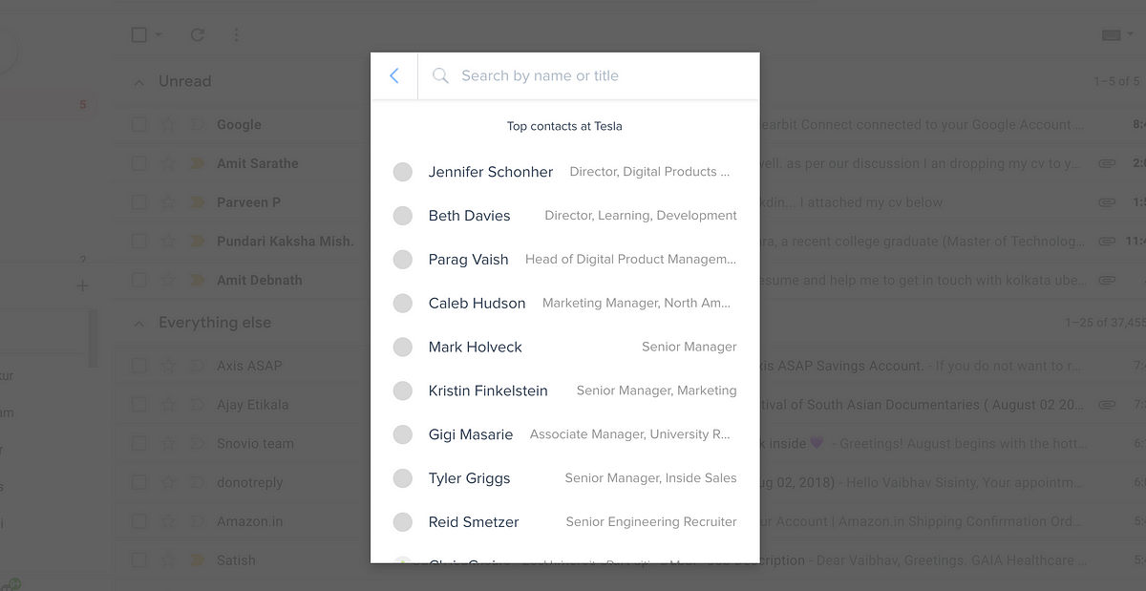This screenshot has width=1146, height=591.
Task: Collapse the Everything else section
Action: 139,324
